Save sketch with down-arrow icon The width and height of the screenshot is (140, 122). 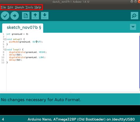tap(45, 16)
